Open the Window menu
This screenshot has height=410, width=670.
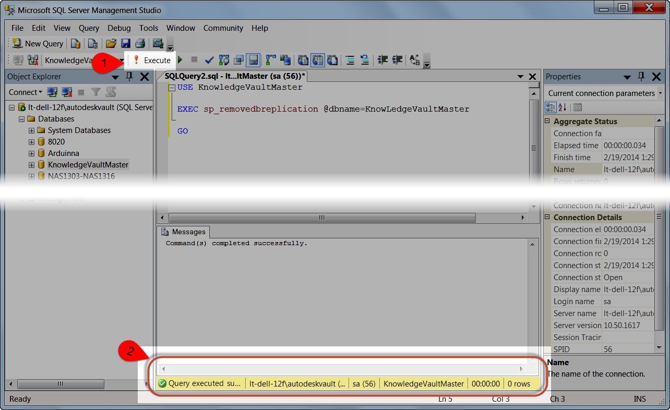(x=181, y=28)
